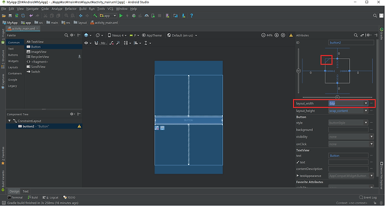Click the Open folder icon in main toolbar
Screen dimensions: 385x206
(x=4, y=15)
